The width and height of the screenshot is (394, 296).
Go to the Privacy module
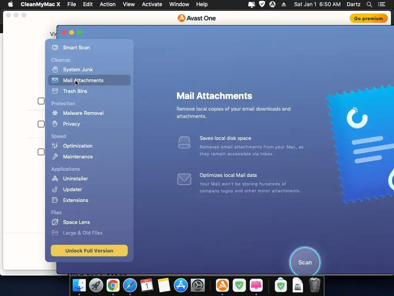click(89, 124)
